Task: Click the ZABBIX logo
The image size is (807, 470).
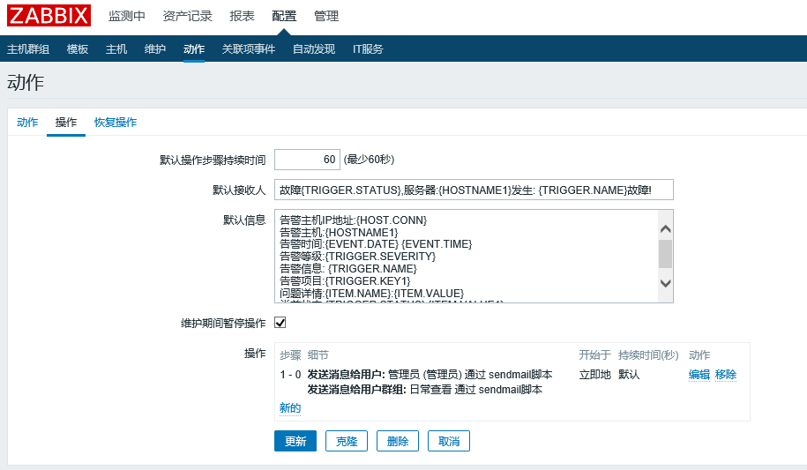Action: pos(49,16)
